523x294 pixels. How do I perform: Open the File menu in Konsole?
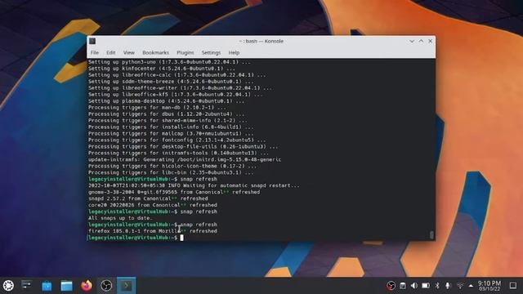(x=95, y=52)
